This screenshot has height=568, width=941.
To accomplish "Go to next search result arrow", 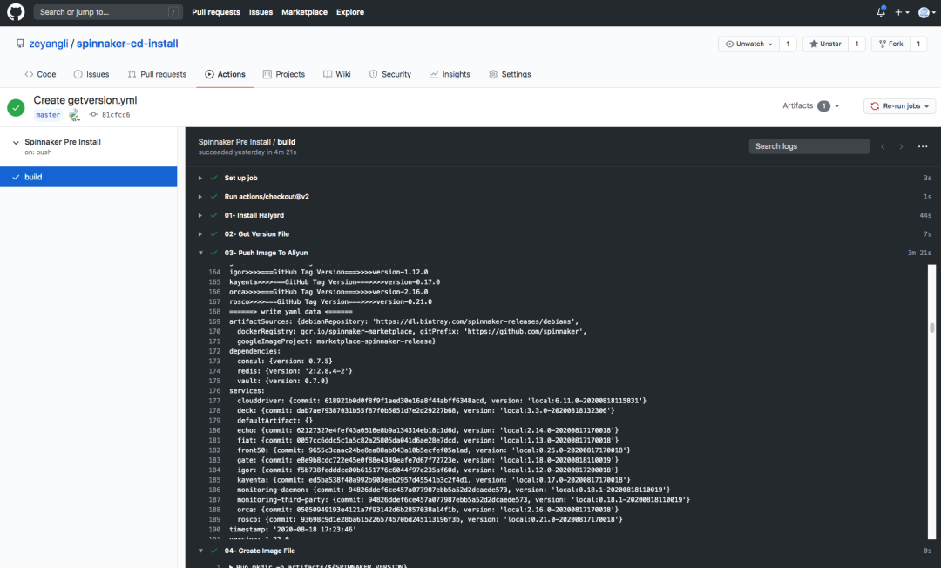I will (x=901, y=147).
